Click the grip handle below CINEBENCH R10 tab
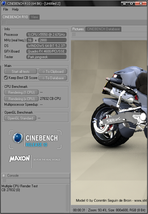 4,23
